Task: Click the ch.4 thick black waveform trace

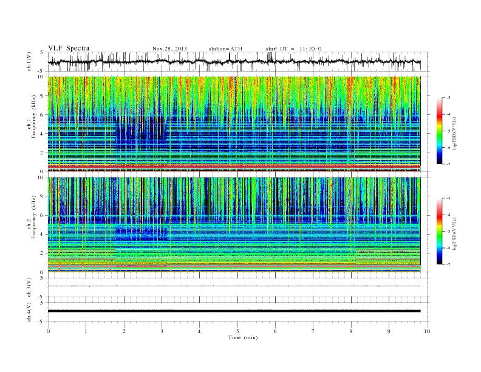Action: (234, 311)
